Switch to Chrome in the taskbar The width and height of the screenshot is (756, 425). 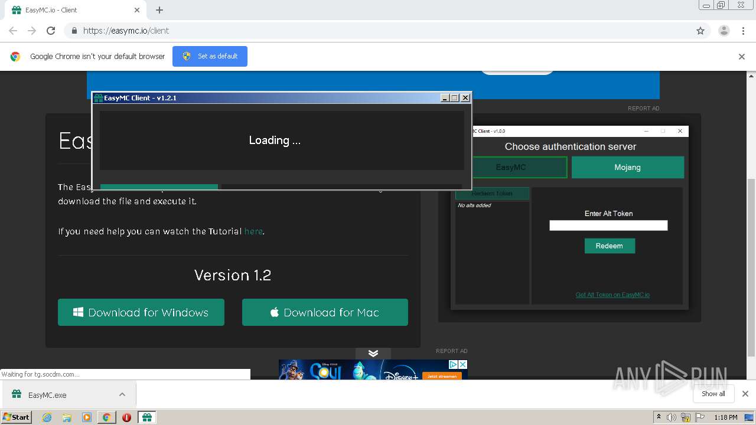pyautogui.click(x=106, y=417)
